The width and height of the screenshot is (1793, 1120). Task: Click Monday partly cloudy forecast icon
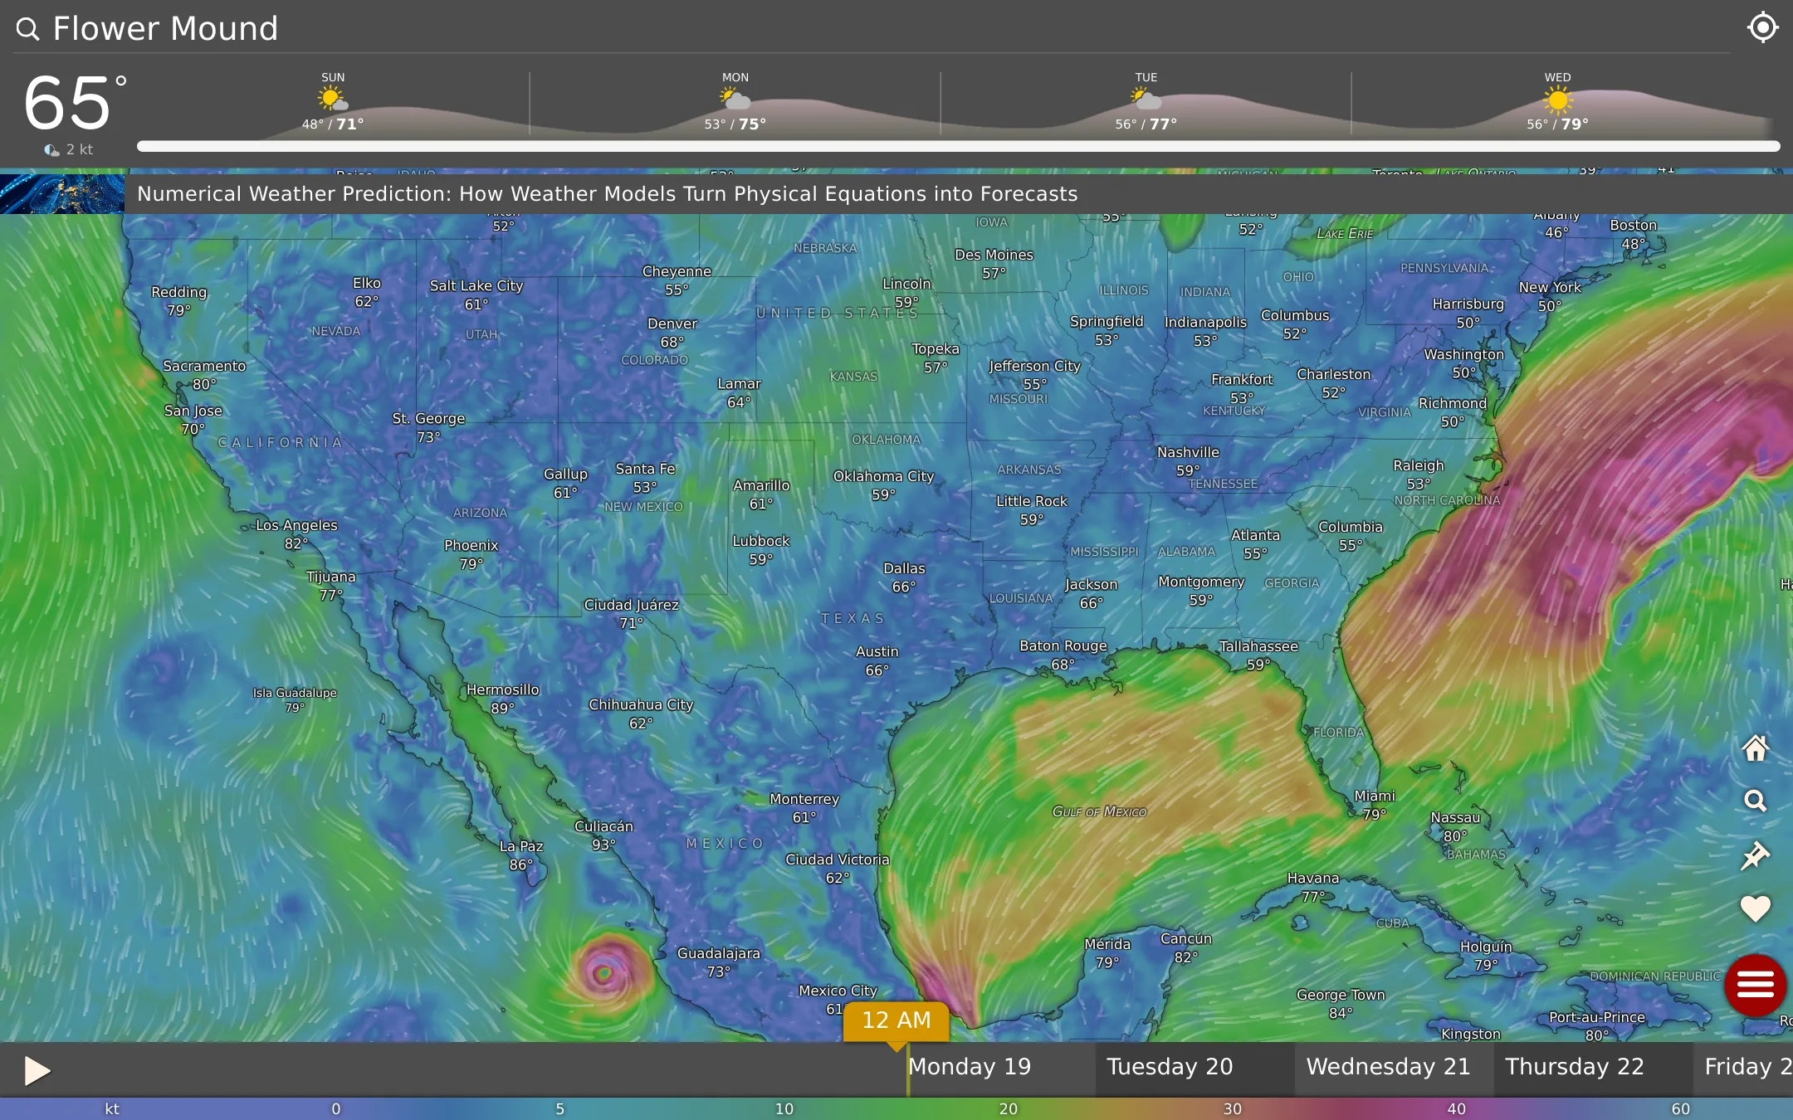tap(735, 100)
